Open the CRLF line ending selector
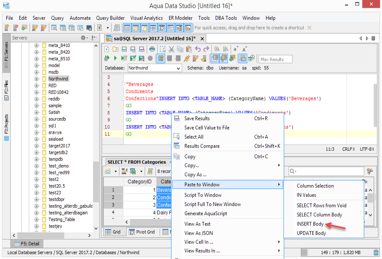The width and height of the screenshot is (382, 259). [x=348, y=150]
